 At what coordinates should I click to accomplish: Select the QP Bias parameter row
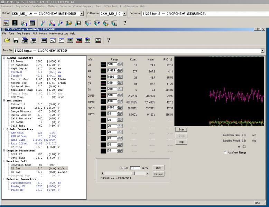coord(35,147)
